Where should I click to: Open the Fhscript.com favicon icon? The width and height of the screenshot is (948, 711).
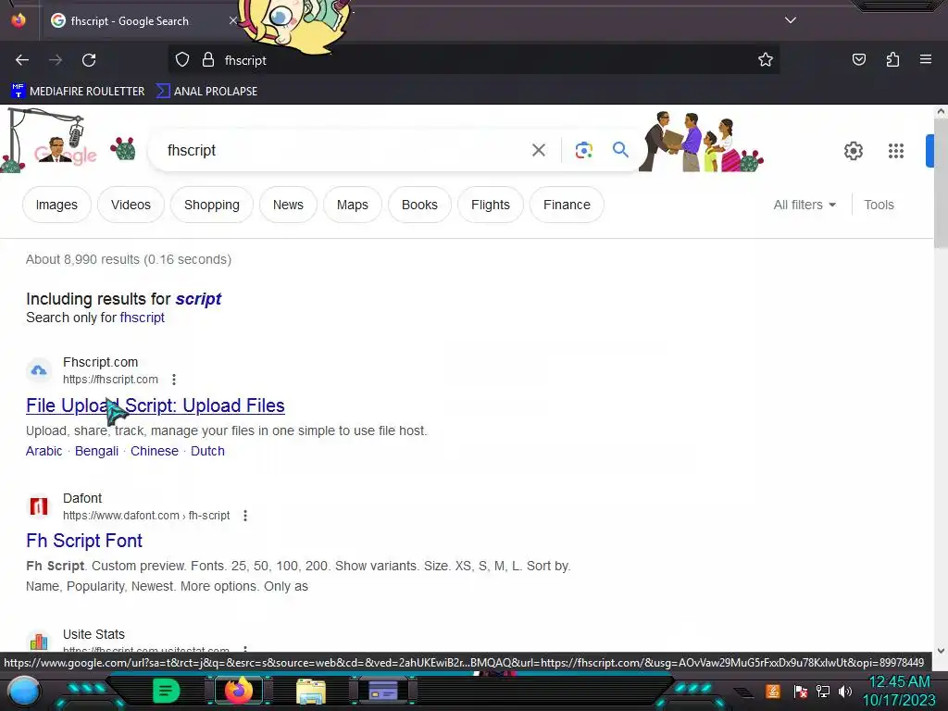point(39,370)
